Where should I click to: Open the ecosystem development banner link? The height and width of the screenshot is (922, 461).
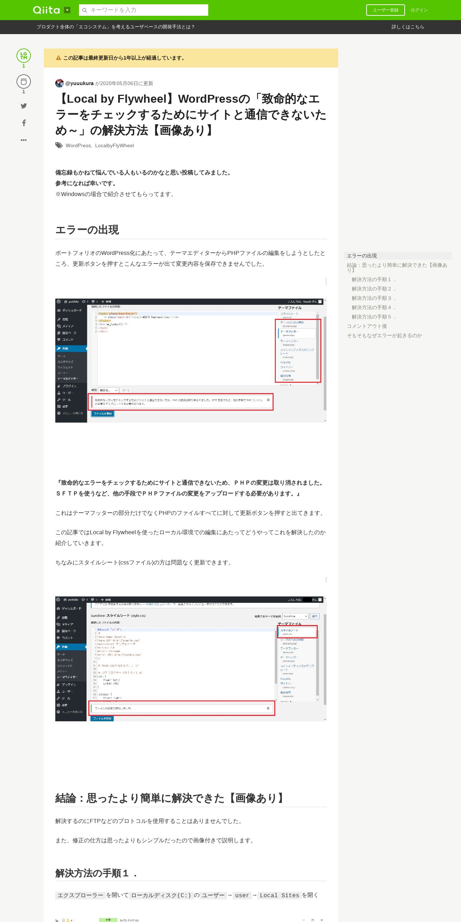coord(116,27)
